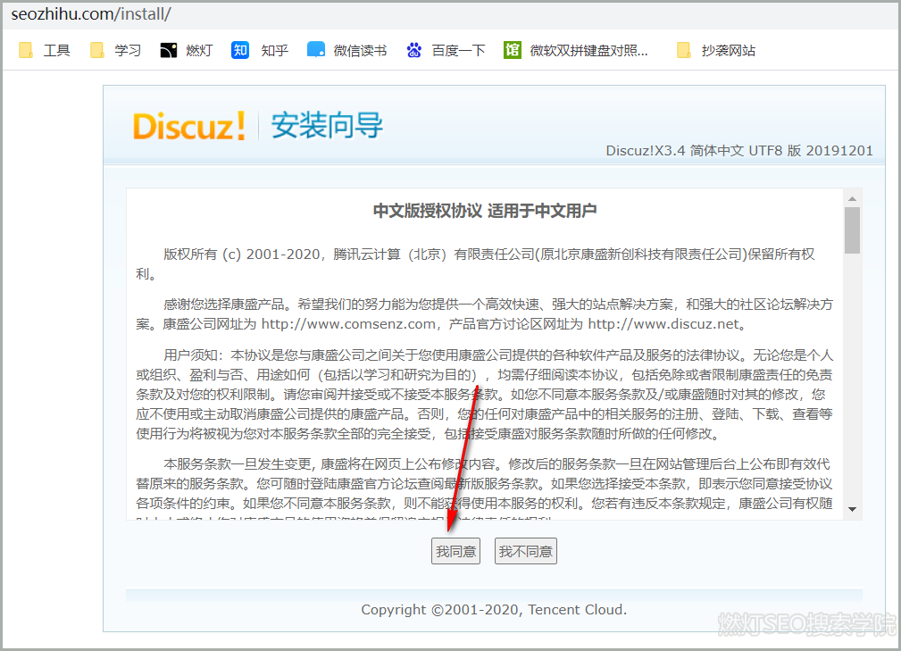Click the 我不同意 disagree button
This screenshot has width=901, height=651.
(526, 551)
